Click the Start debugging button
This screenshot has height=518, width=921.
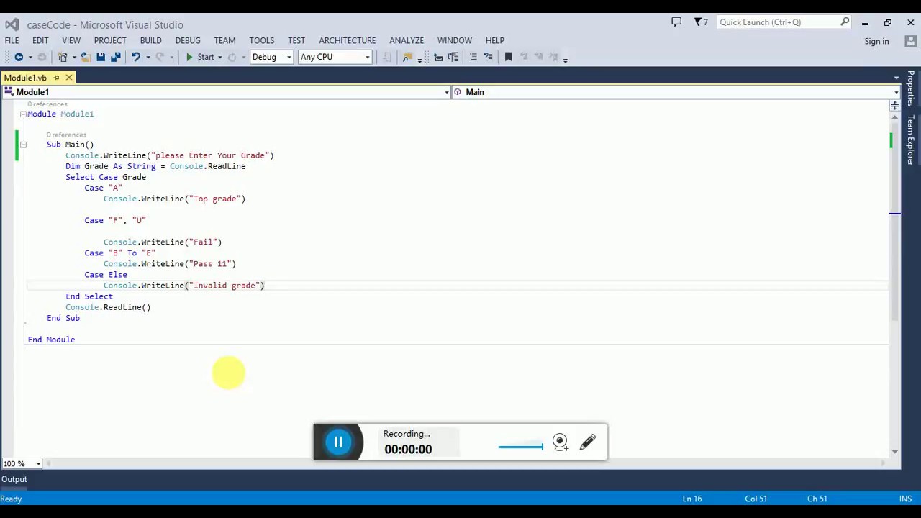[200, 57]
